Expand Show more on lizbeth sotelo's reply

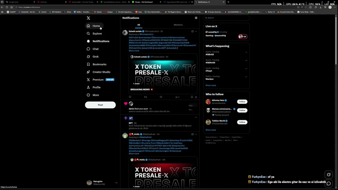(x=134, y=51)
